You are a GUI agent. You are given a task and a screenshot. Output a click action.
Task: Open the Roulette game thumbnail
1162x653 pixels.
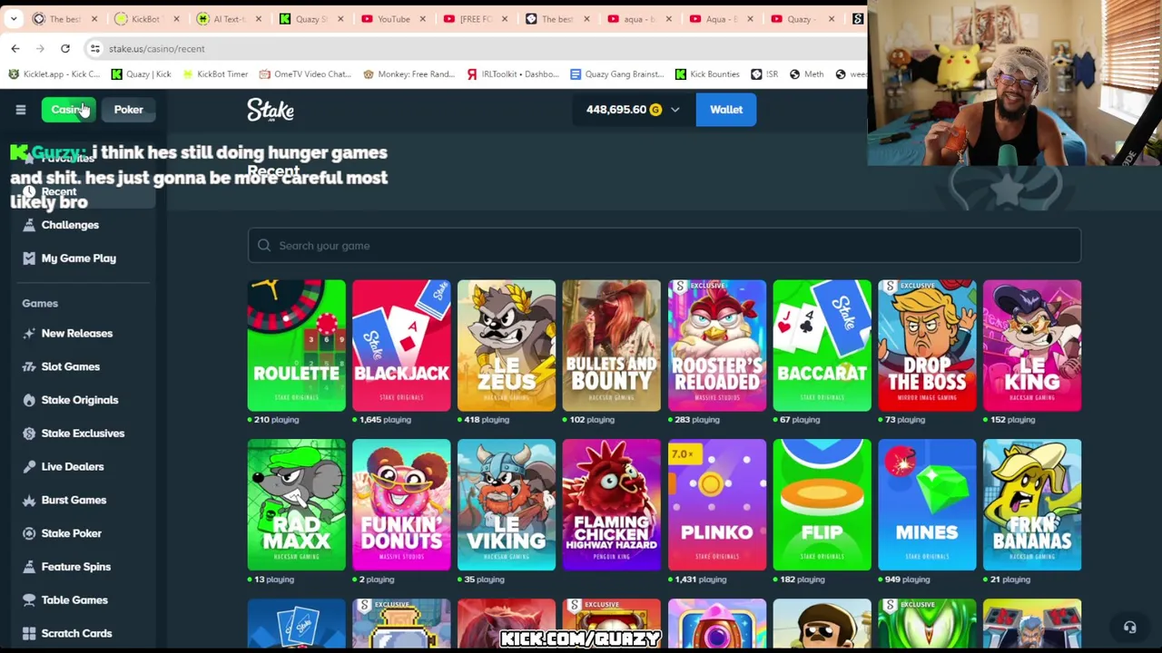click(x=296, y=346)
